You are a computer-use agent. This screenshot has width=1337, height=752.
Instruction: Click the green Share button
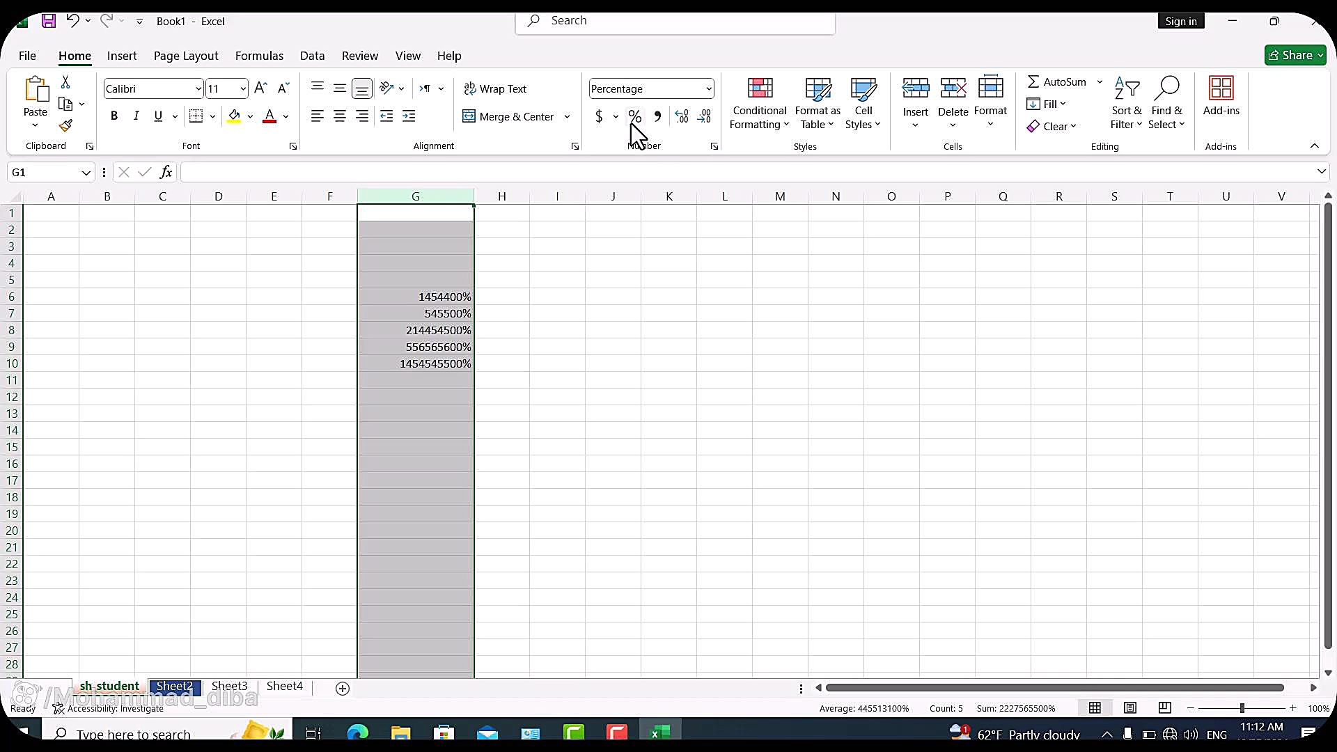tap(1295, 55)
